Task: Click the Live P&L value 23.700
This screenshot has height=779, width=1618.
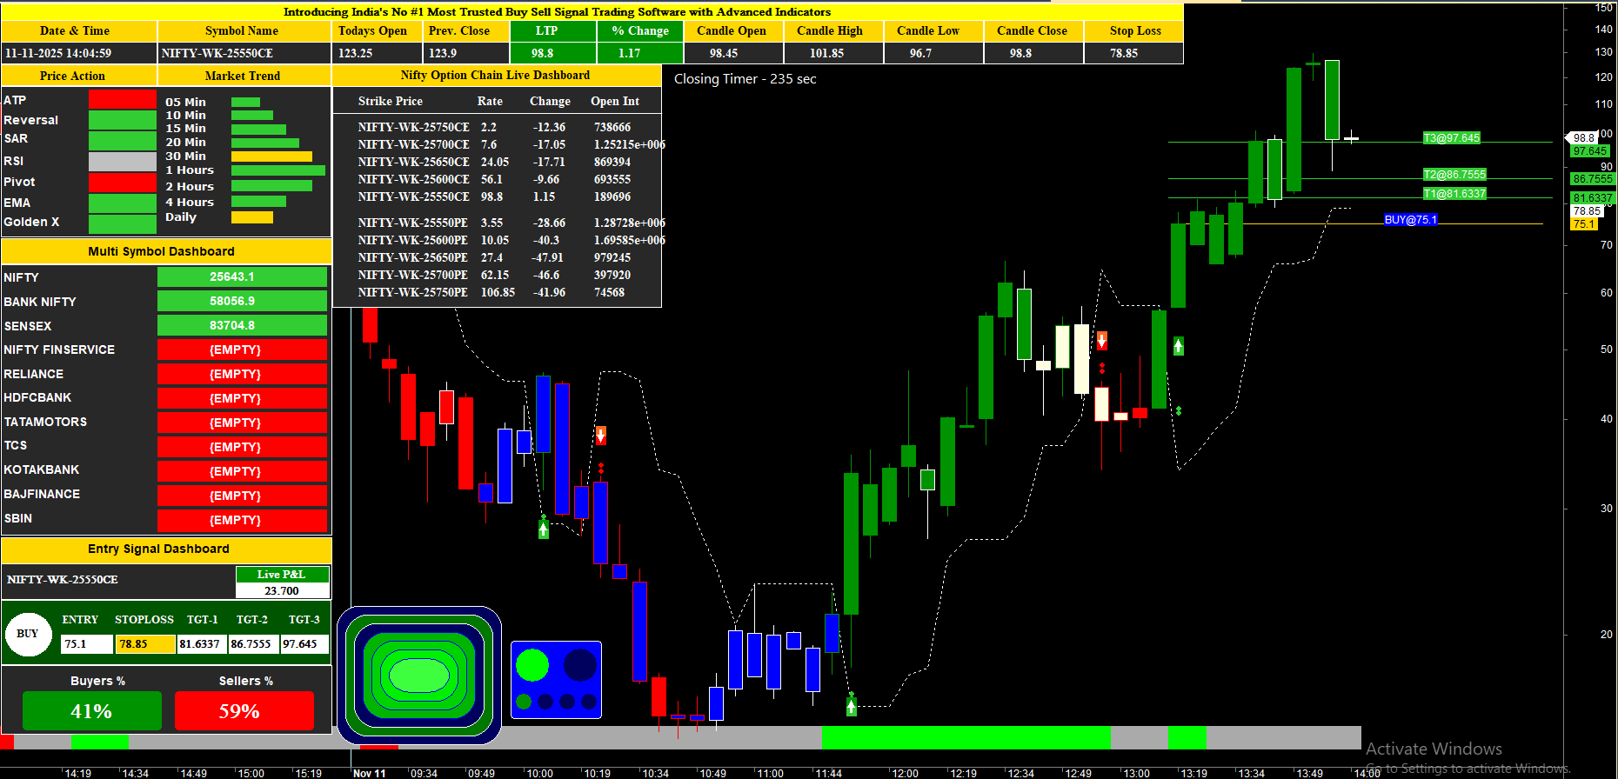Action: [x=282, y=591]
